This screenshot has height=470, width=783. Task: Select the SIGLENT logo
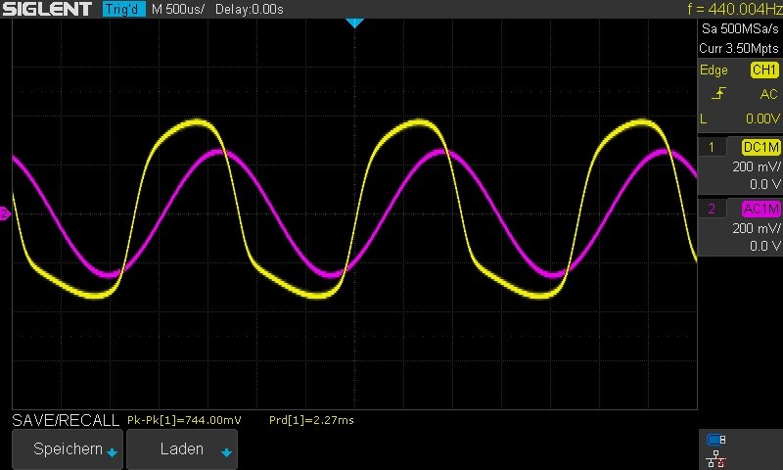click(47, 9)
